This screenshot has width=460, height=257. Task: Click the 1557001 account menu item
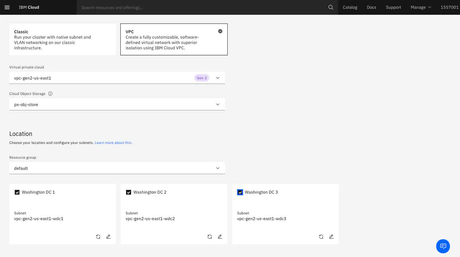[x=450, y=7]
